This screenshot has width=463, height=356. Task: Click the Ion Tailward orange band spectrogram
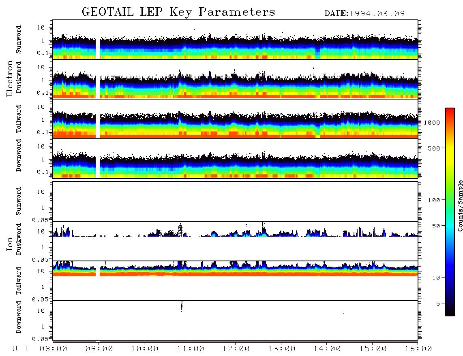click(x=235, y=273)
